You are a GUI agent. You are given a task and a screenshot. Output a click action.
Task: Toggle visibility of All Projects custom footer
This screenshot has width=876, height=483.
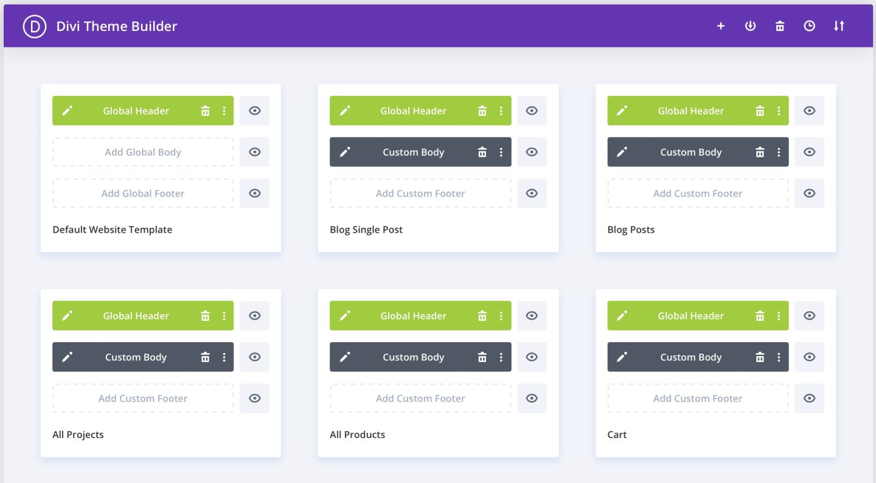tap(254, 399)
